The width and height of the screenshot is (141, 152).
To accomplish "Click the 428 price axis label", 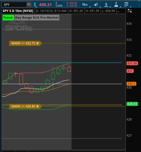I will pos(129,119).
